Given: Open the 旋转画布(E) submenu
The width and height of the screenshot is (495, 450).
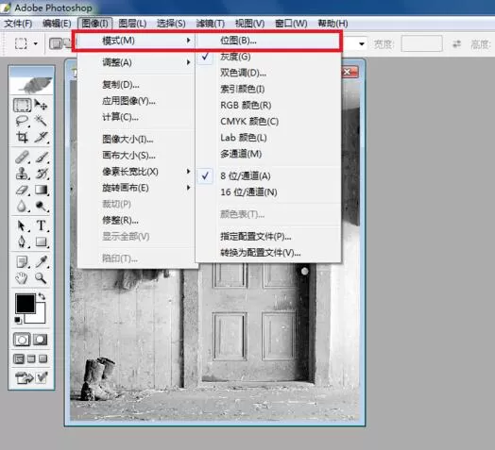Looking at the screenshot, I should (x=136, y=188).
